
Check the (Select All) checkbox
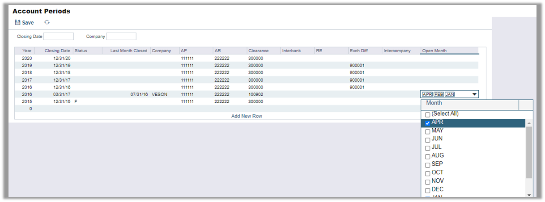click(x=428, y=115)
